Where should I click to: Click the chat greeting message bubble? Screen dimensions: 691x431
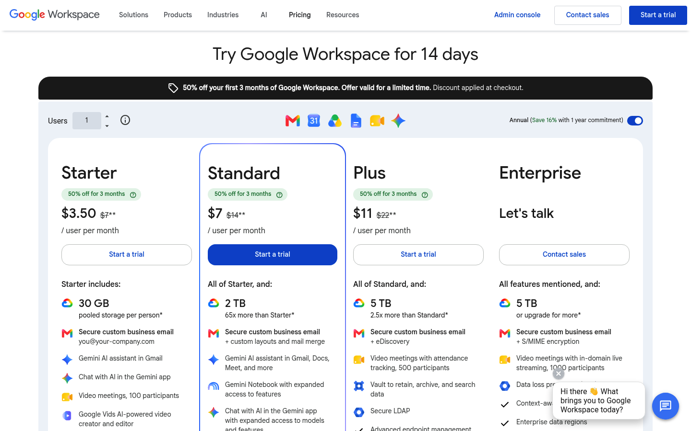coord(599,400)
